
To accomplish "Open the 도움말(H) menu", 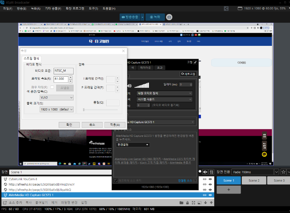I will click(109, 8).
